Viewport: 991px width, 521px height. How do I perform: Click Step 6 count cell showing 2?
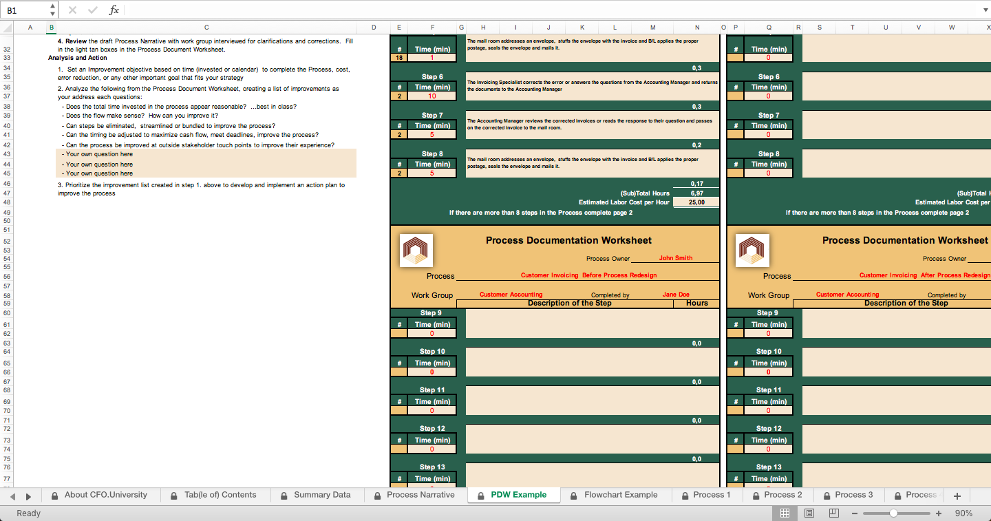click(x=399, y=96)
